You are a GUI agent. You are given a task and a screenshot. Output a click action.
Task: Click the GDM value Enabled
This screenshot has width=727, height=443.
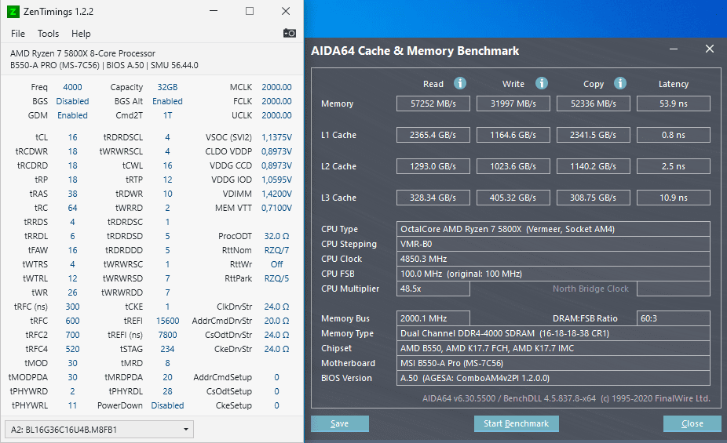pos(72,115)
